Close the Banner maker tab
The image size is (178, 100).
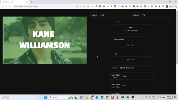point(27,2)
